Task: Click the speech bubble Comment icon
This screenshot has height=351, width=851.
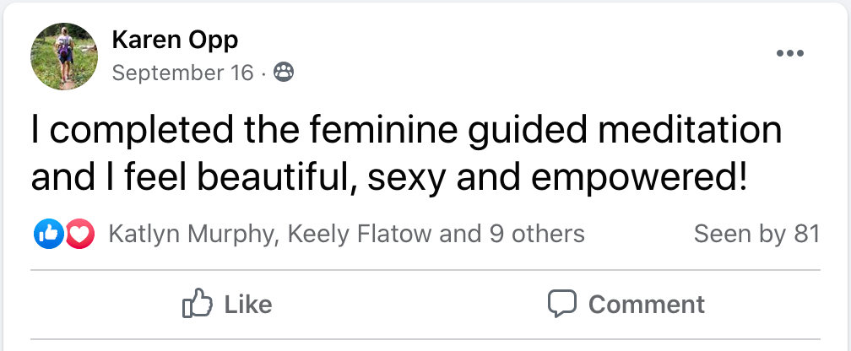Action: coord(561,304)
